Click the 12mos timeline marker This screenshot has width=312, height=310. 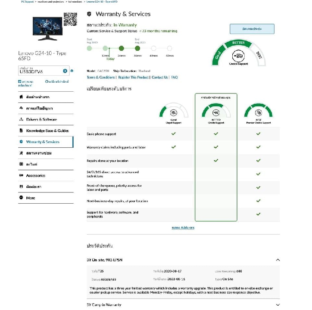(105, 48)
